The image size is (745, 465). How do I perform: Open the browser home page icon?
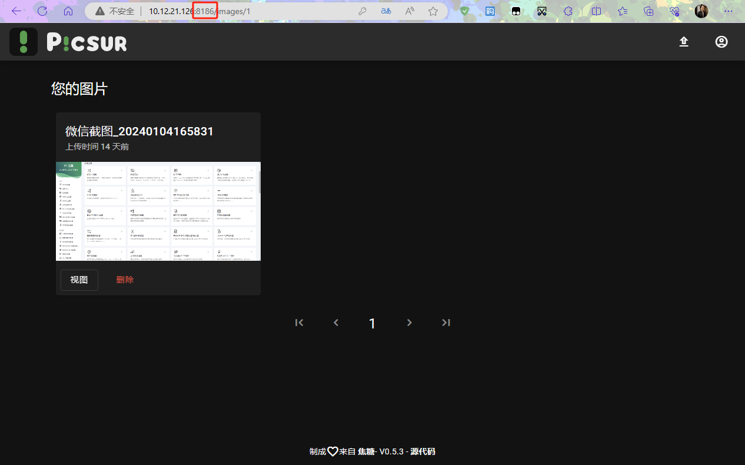point(68,11)
